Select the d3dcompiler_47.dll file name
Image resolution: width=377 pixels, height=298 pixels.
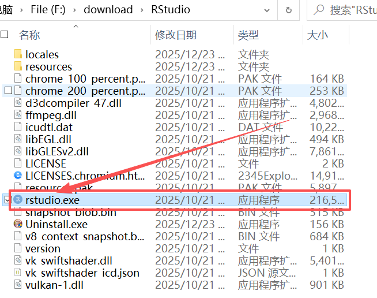pyautogui.click(x=73, y=103)
